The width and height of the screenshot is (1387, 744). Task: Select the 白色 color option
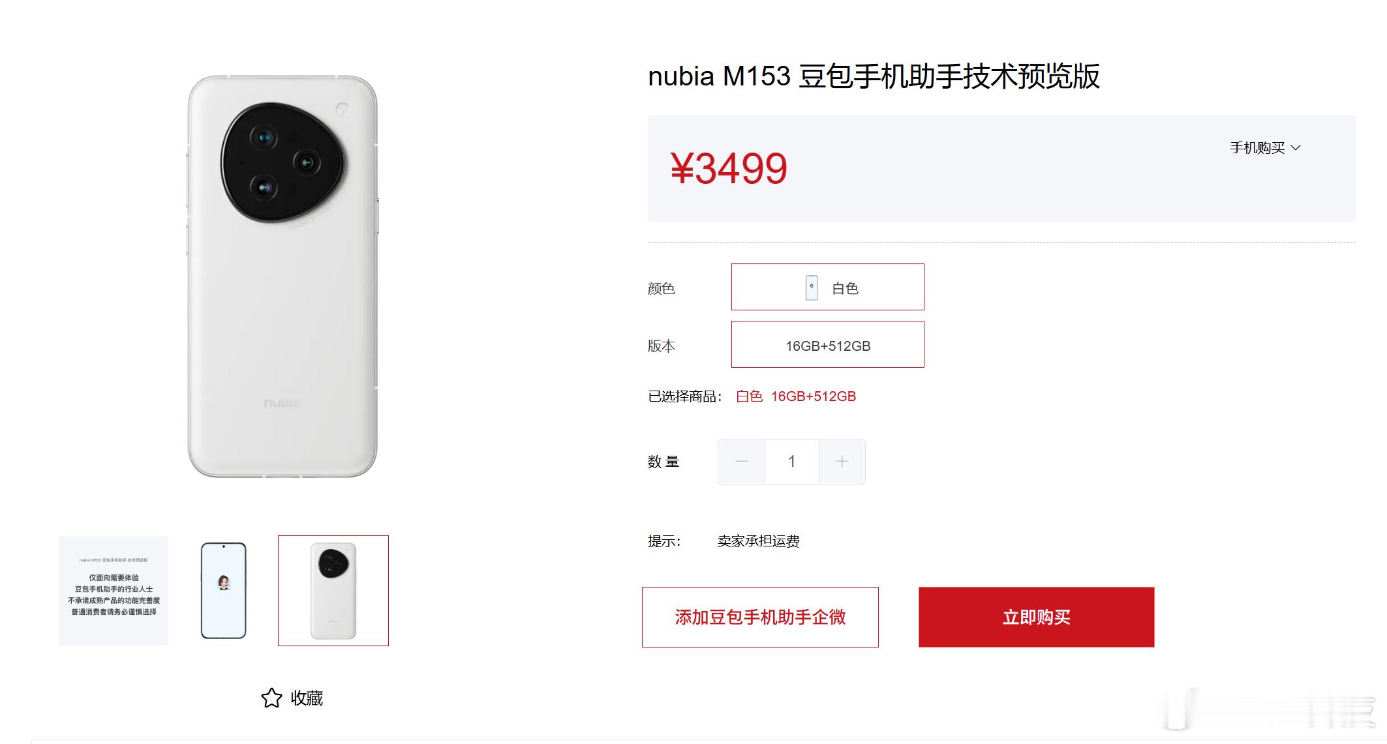pos(828,287)
